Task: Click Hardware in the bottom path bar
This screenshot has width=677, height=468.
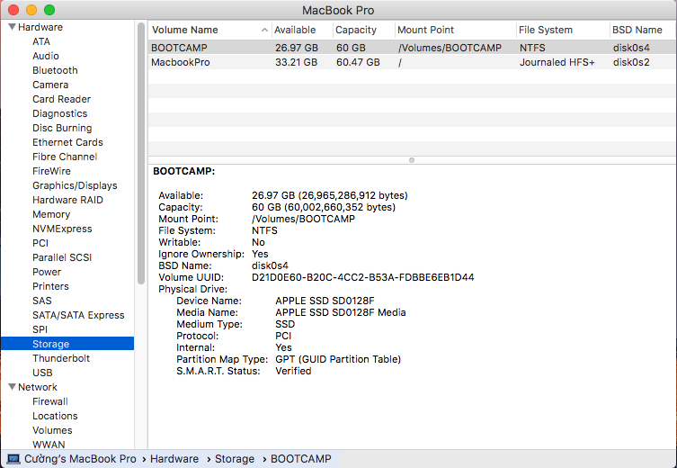Action: [x=174, y=459]
